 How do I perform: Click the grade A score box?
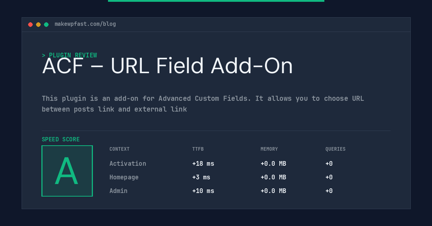click(67, 171)
